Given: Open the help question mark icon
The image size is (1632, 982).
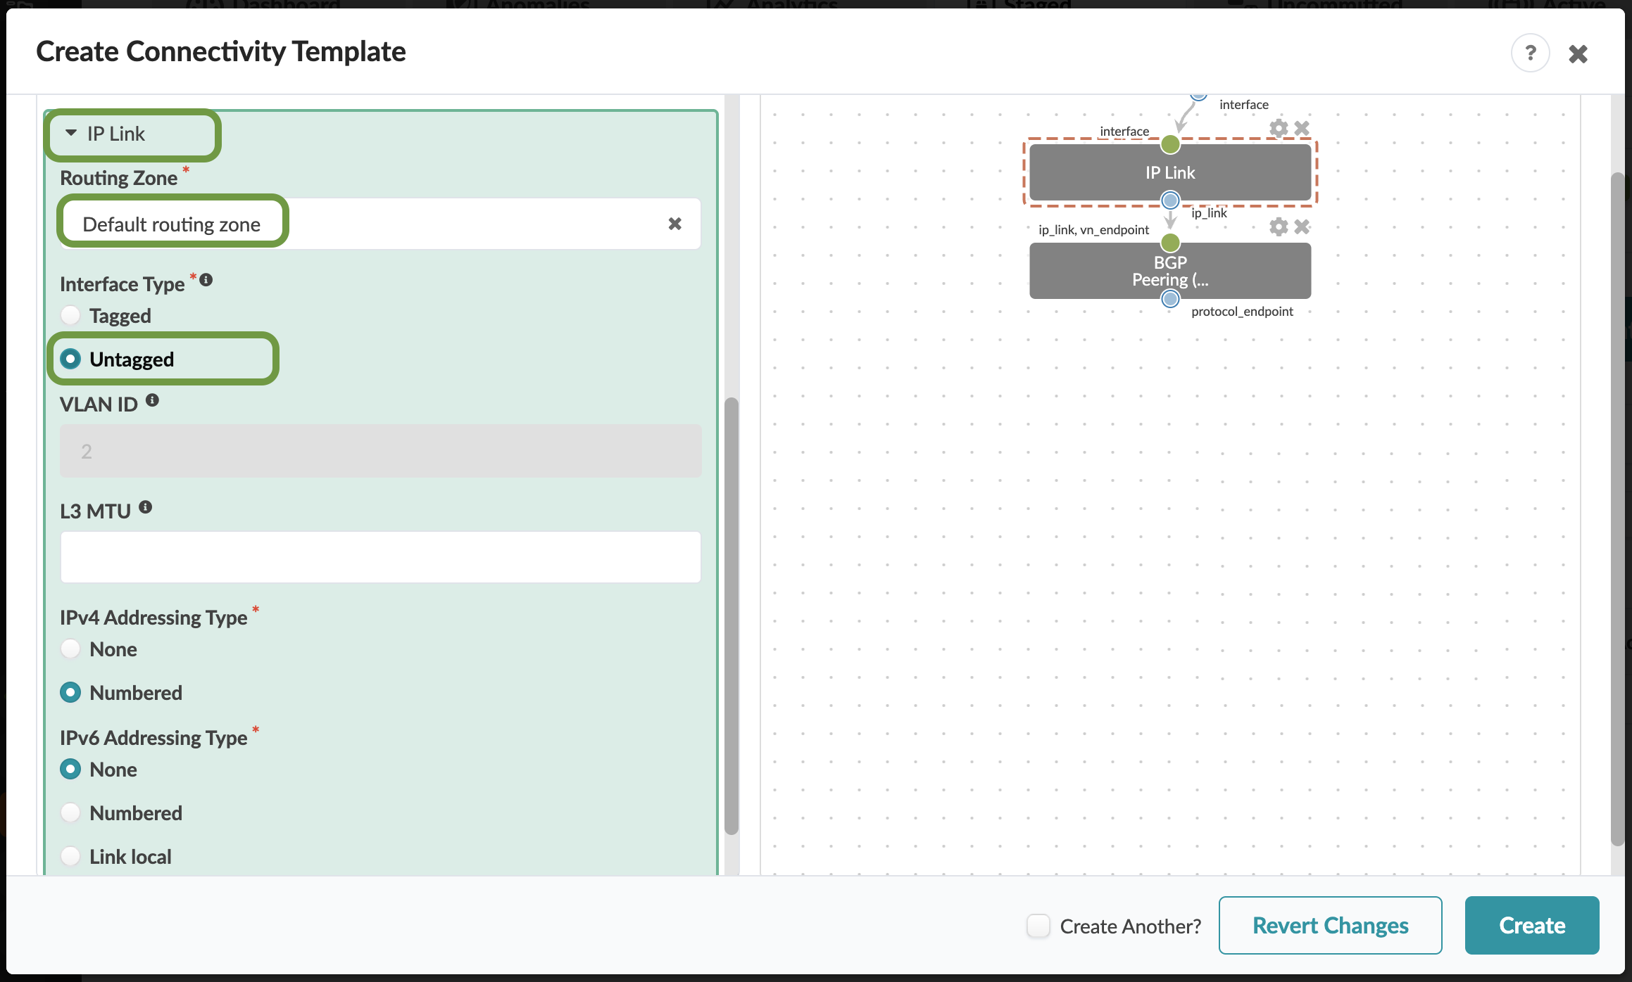Looking at the screenshot, I should tap(1530, 53).
